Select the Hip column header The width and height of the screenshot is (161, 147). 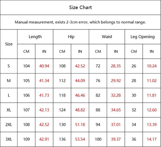71,37
